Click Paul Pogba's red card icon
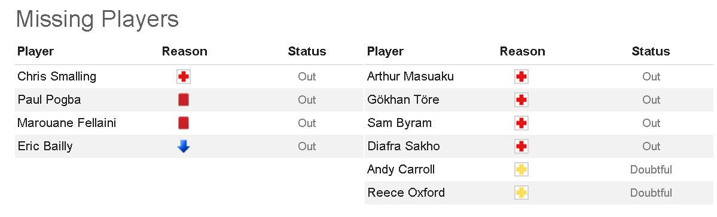Screen dimensions: 717x217 (184, 100)
